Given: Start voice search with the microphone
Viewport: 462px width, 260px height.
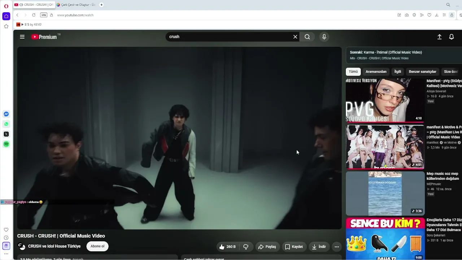Looking at the screenshot, I should tap(324, 37).
